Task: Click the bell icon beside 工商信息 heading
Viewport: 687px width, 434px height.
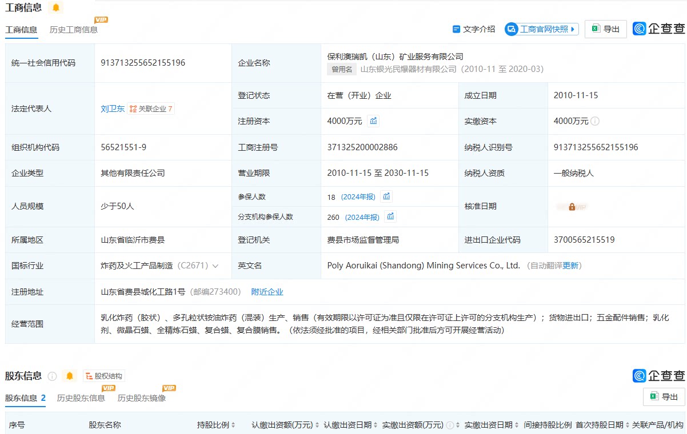Action: pos(55,7)
